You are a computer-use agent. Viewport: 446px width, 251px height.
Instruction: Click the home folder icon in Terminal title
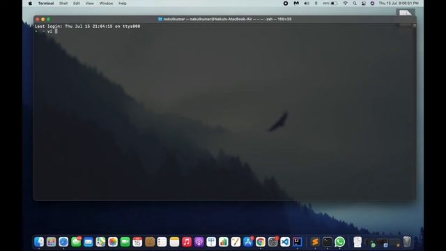(x=160, y=19)
